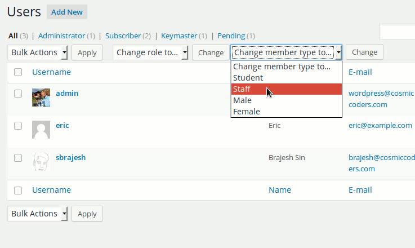Toggle the select-all checkbox in header
Image resolution: width=415 pixels, height=248 pixels.
tap(18, 72)
